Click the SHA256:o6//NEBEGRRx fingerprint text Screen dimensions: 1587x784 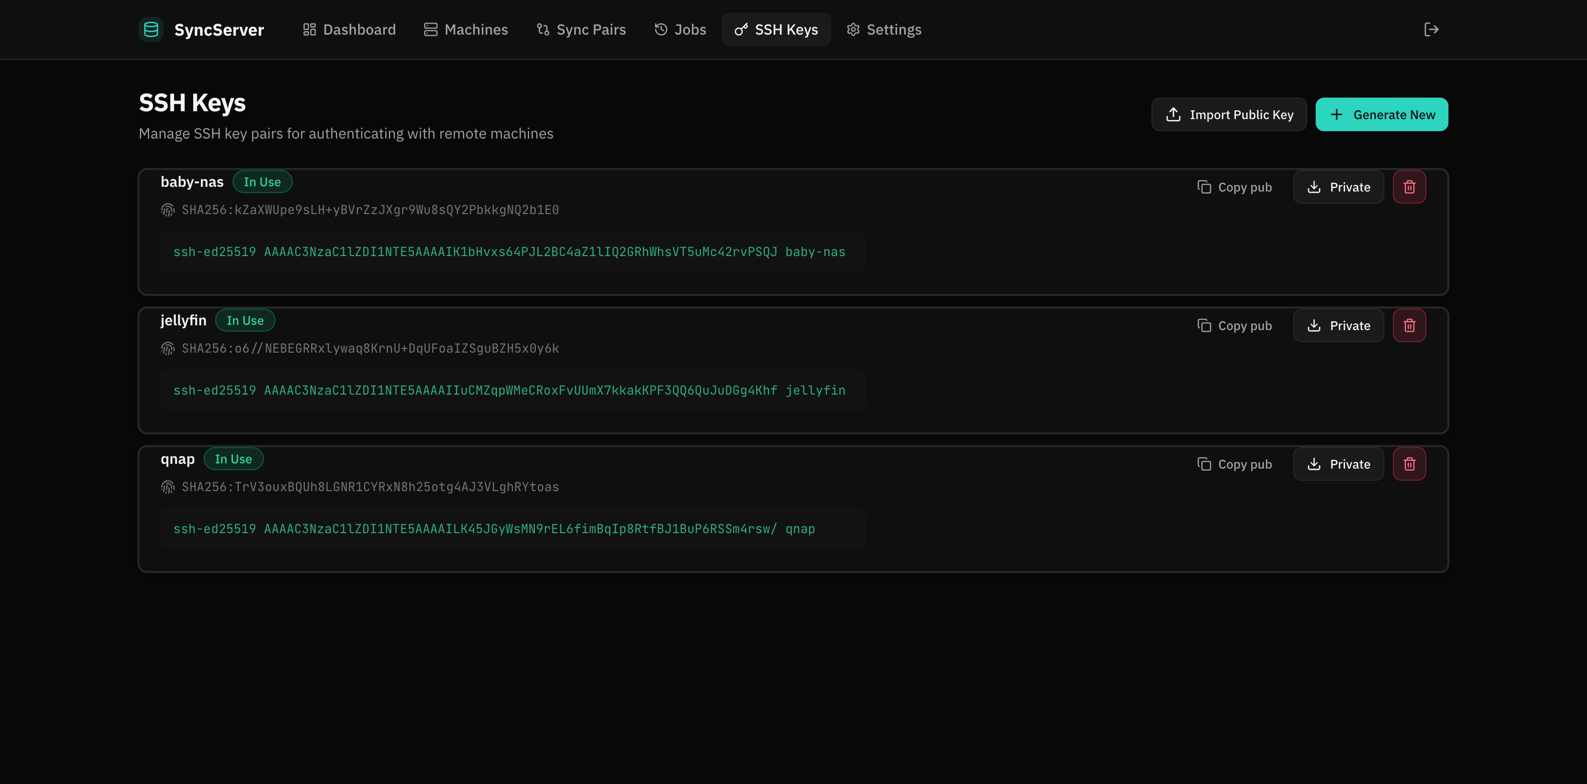tap(371, 348)
